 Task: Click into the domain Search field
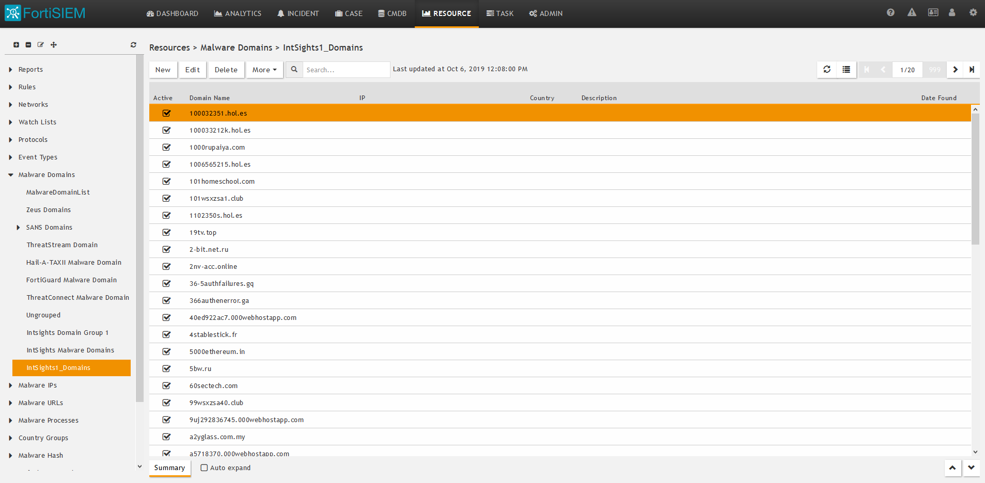[x=346, y=70]
